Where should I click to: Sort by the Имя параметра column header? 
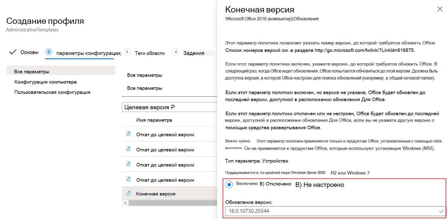coord(154,120)
